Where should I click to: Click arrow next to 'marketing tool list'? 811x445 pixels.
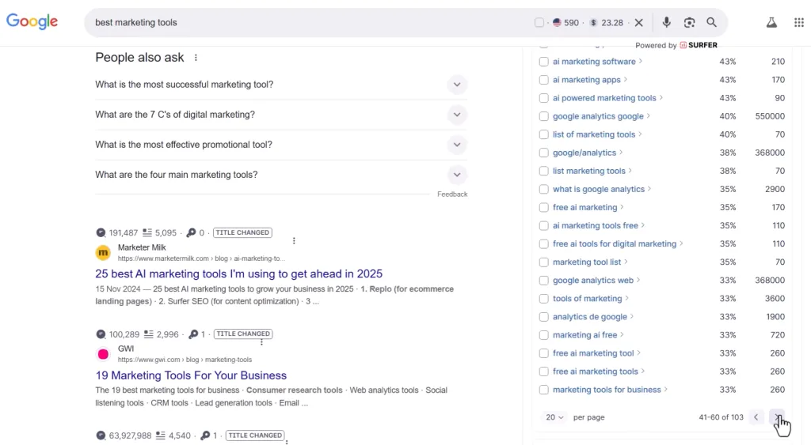pyautogui.click(x=626, y=262)
